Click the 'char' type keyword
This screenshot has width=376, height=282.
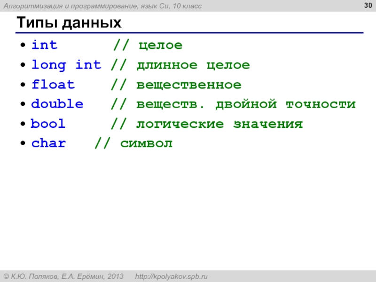click(49, 143)
